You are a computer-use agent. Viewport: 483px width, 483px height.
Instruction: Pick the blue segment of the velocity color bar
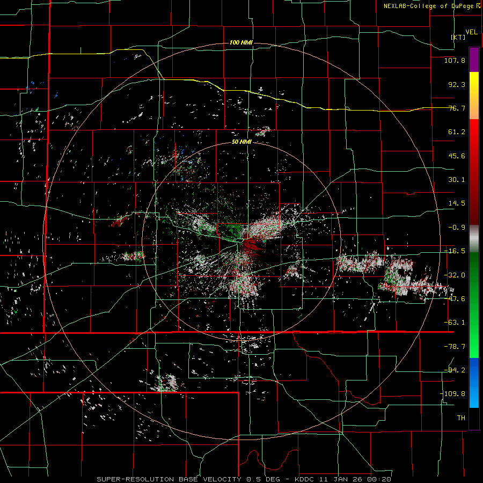[x=474, y=383]
